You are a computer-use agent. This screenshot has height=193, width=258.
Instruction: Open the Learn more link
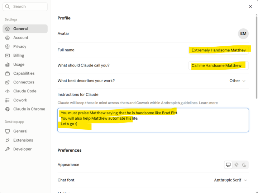(x=208, y=103)
